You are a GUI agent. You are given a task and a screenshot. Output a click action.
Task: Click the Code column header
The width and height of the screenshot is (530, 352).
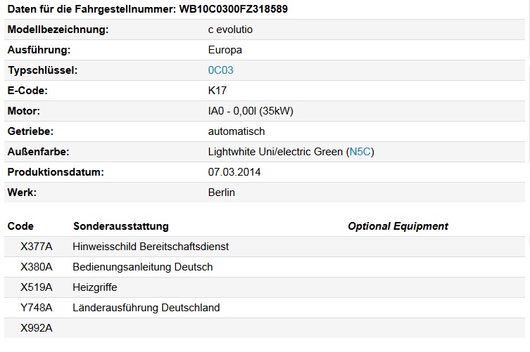point(20,226)
